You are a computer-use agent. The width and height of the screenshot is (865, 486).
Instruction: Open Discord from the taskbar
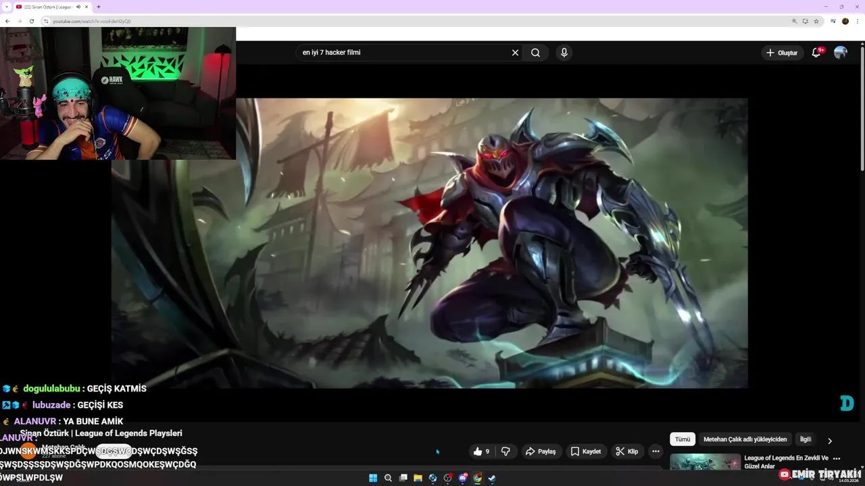click(x=462, y=478)
